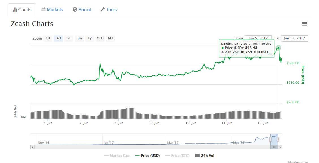Screen dimensions: 319x163
Task: Toggle 24h Vol series in legend
Action: point(205,156)
